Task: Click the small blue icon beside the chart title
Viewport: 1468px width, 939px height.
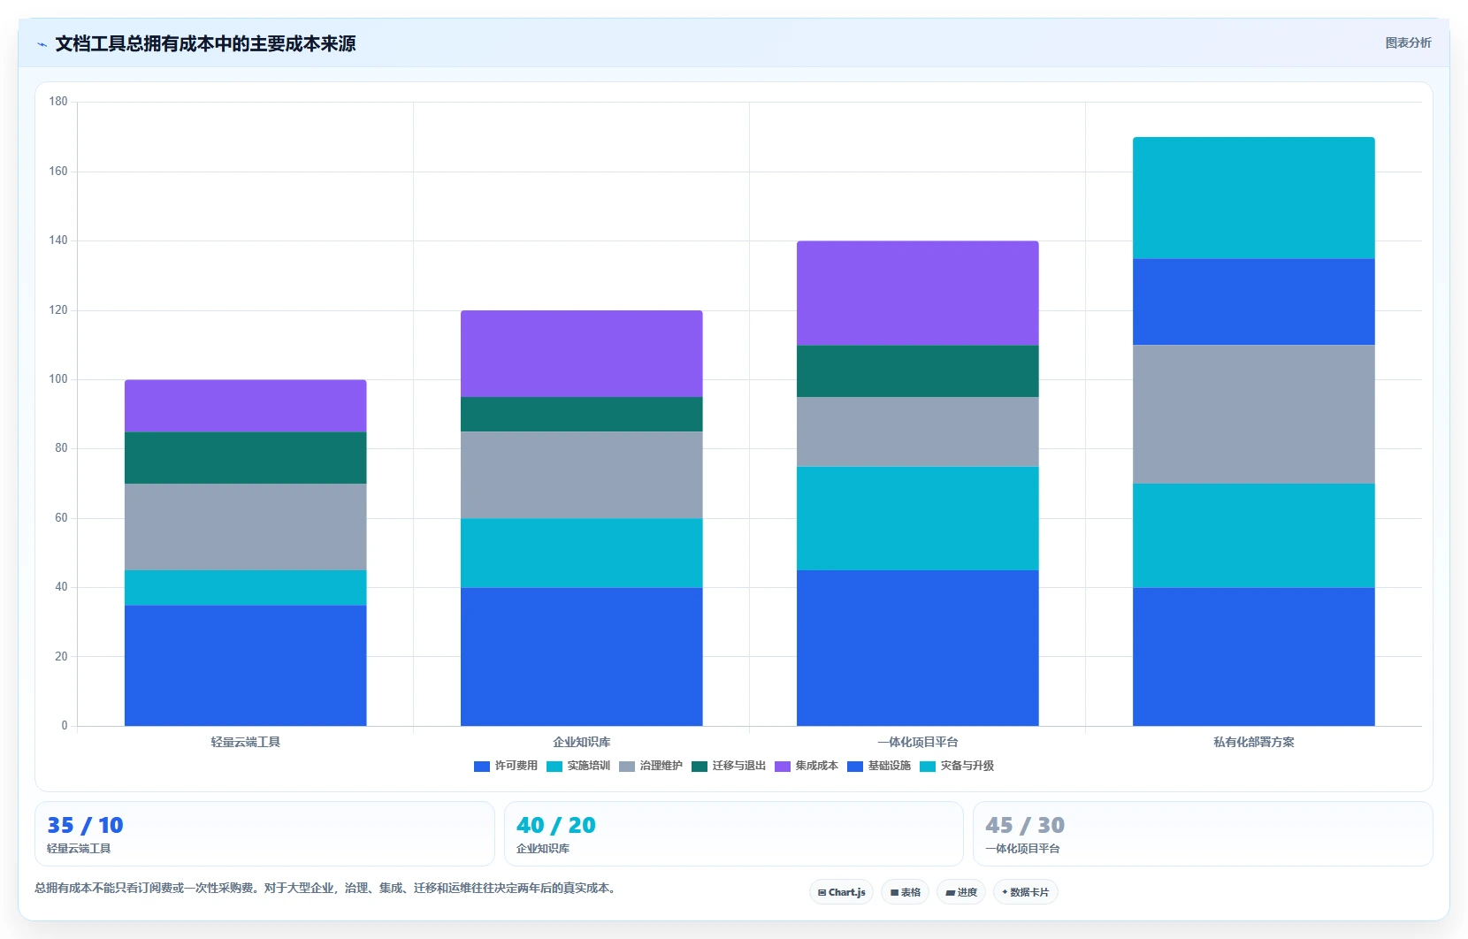Action: click(x=42, y=44)
